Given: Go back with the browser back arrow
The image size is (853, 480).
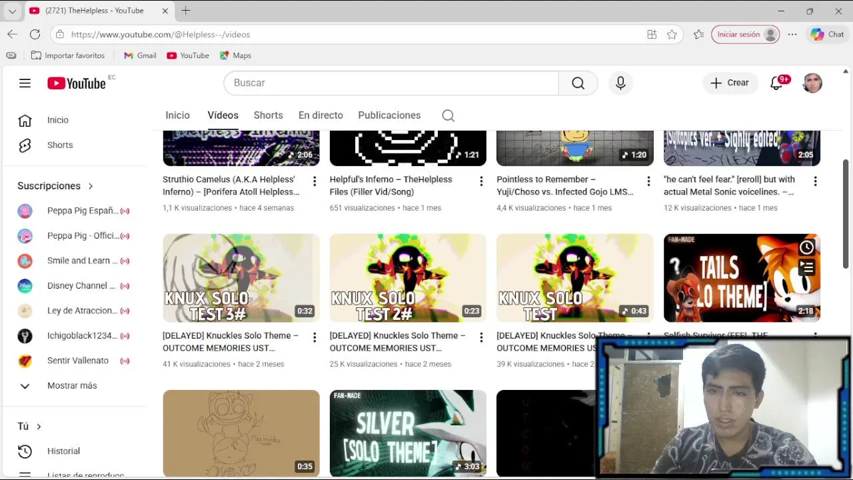Looking at the screenshot, I should 12,34.
